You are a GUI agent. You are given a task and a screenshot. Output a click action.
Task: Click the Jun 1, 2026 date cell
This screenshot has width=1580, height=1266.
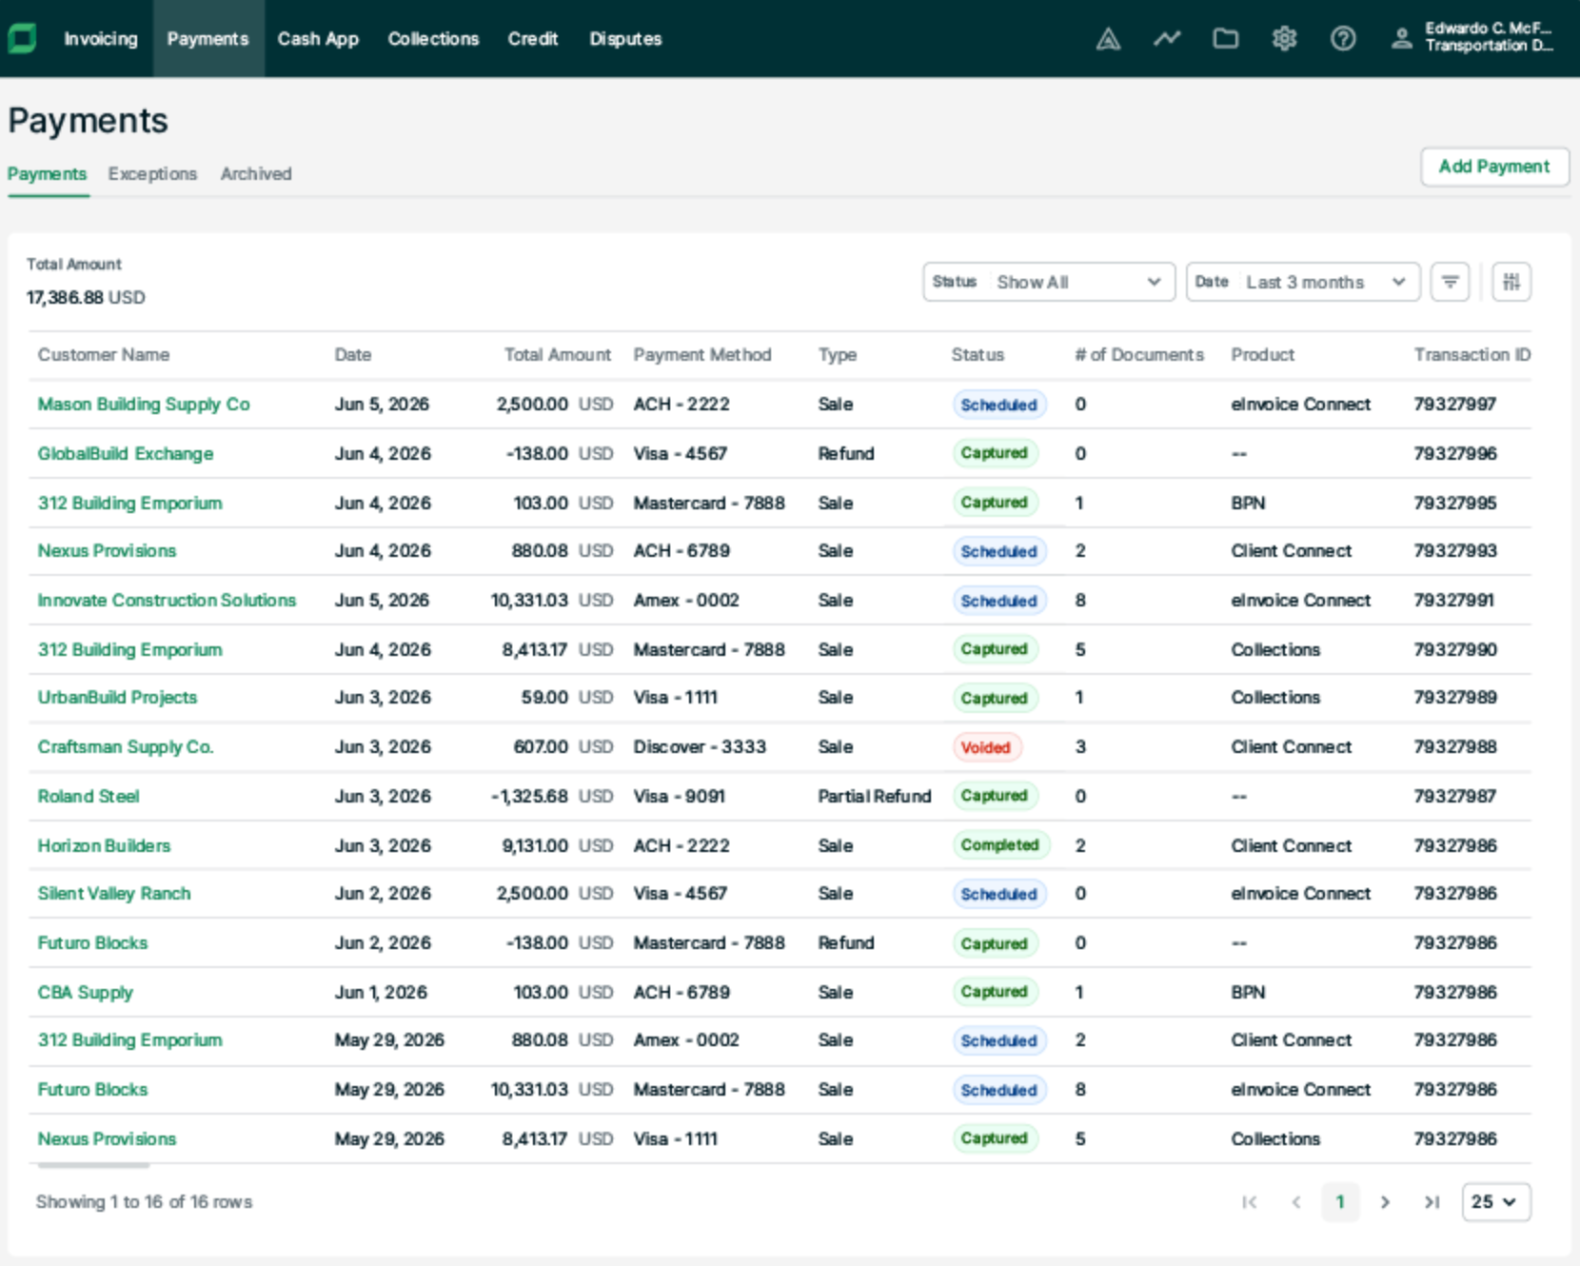click(x=381, y=993)
